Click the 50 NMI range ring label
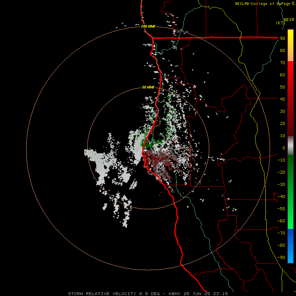This screenshot has width=296, height=296. (148, 87)
